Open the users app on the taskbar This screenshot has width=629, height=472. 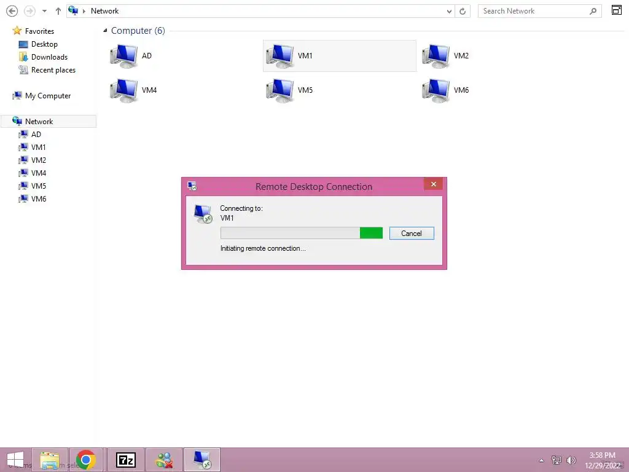click(164, 460)
